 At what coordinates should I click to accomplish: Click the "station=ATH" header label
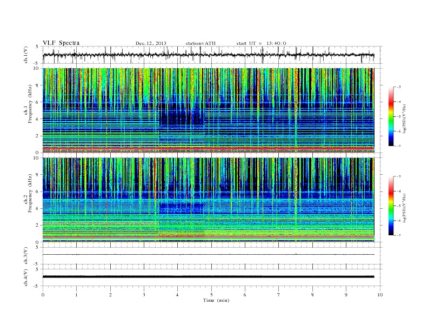click(200, 43)
